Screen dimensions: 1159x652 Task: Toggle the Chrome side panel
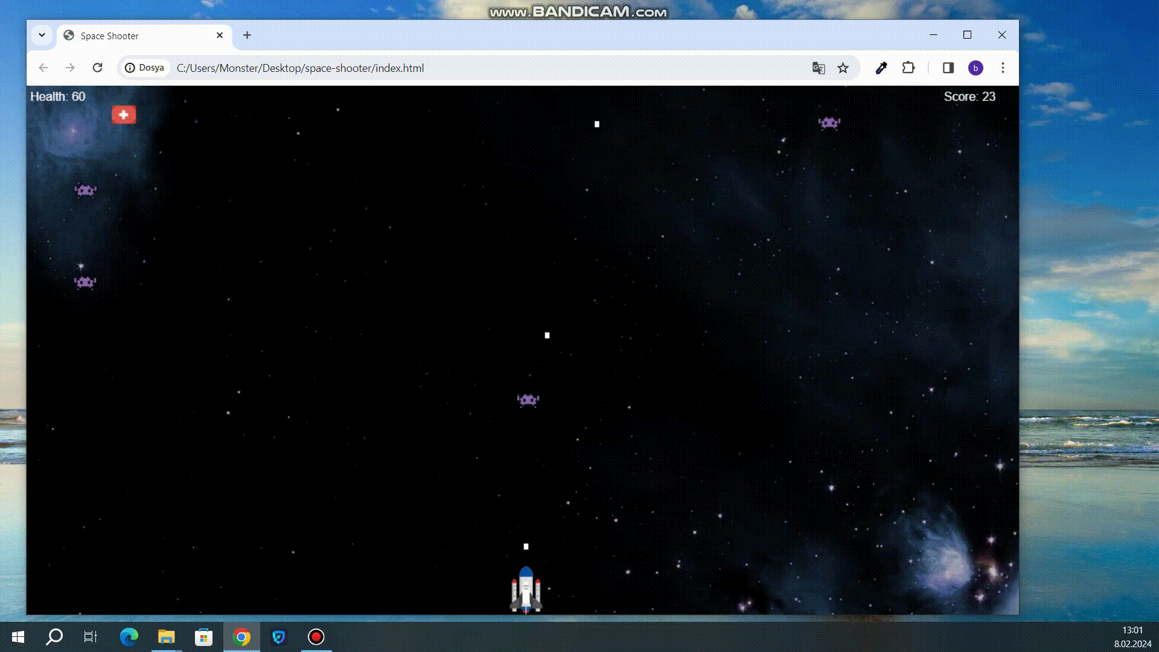click(948, 68)
